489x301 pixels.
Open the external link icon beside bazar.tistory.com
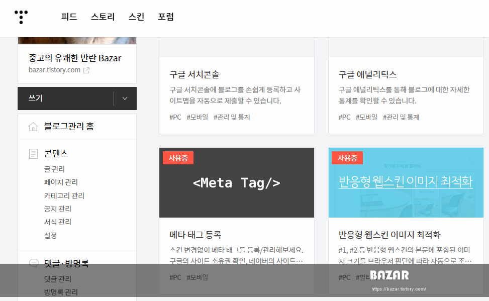86,70
